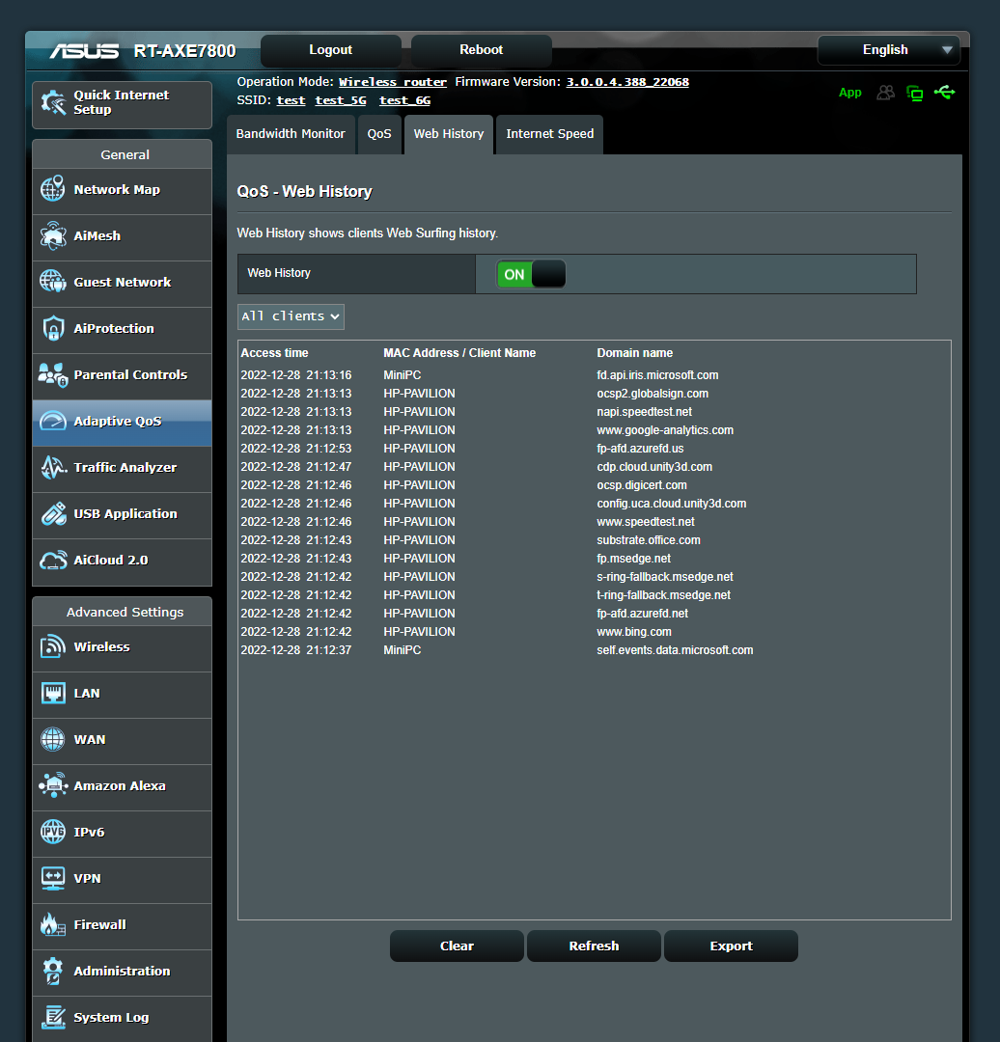
Task: Click the 2022-12-28 21:12:53 access time
Action: tap(296, 449)
